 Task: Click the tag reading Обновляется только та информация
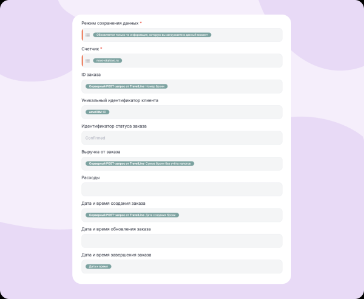152,35
